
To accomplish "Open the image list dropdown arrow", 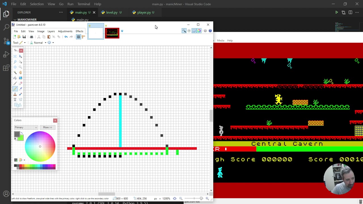I will tap(122, 31).
